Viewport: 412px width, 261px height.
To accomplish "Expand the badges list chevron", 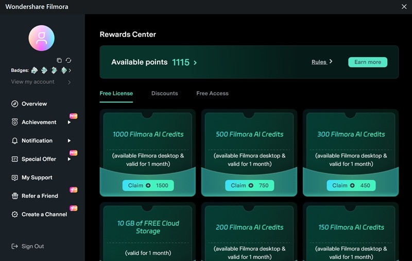I will click(x=70, y=71).
